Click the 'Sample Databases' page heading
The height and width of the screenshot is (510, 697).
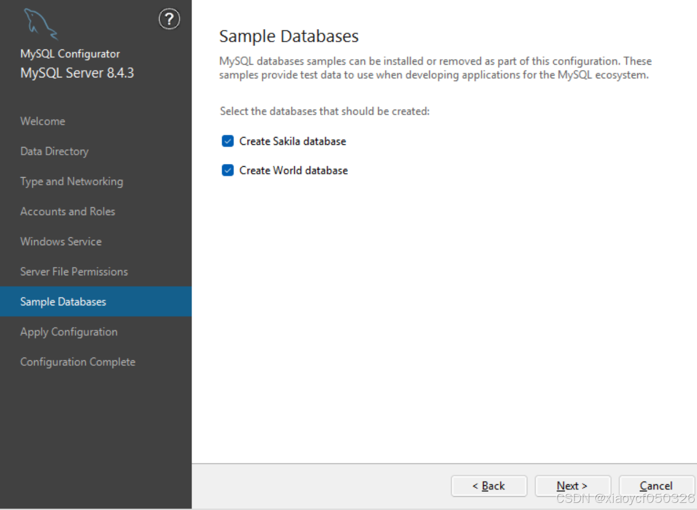[289, 36]
